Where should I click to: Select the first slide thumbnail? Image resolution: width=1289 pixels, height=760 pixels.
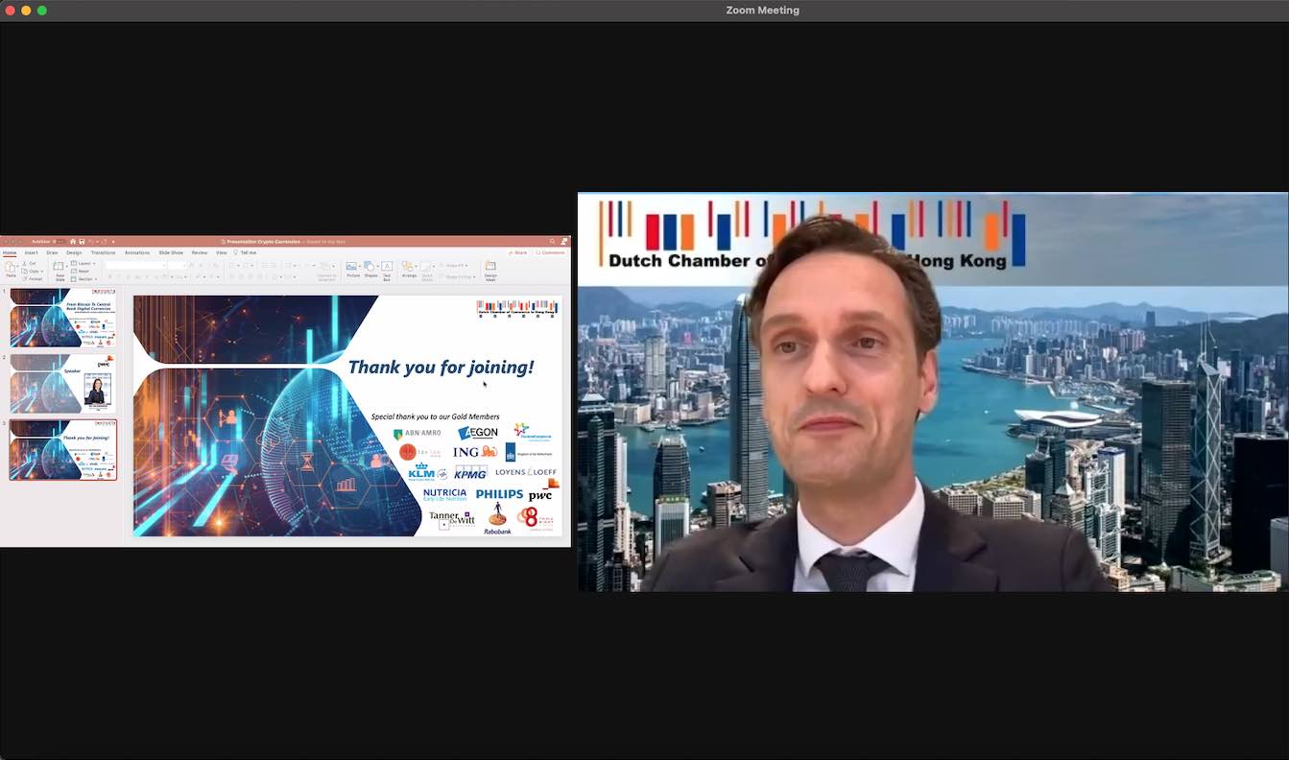(63, 319)
